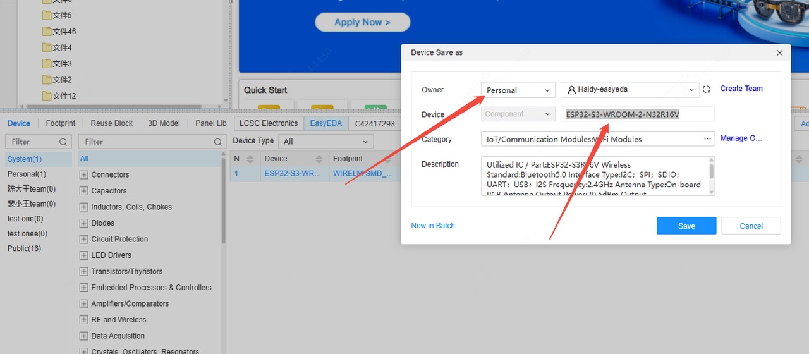This screenshot has height=354, width=809.
Task: Switch to the Device tab
Action: [19, 123]
